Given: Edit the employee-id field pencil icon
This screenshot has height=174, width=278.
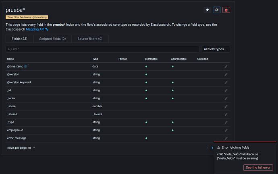Looking at the screenshot, I should click(x=226, y=130).
